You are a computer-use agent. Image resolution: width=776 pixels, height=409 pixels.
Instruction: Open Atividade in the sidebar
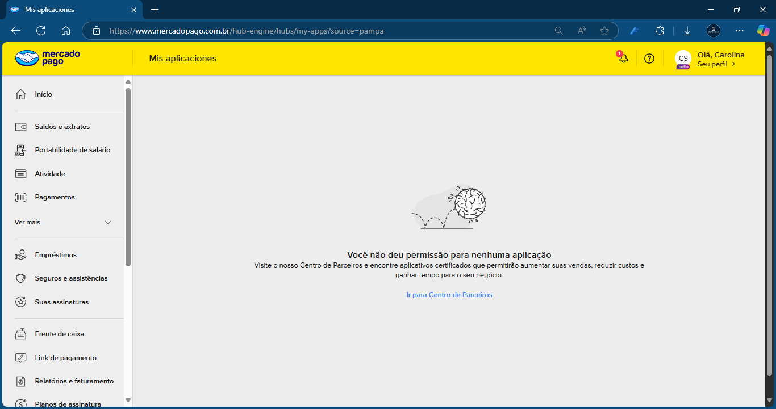point(50,174)
